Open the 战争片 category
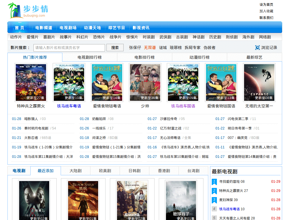Screen dimensions: 293x220 [116, 37]
